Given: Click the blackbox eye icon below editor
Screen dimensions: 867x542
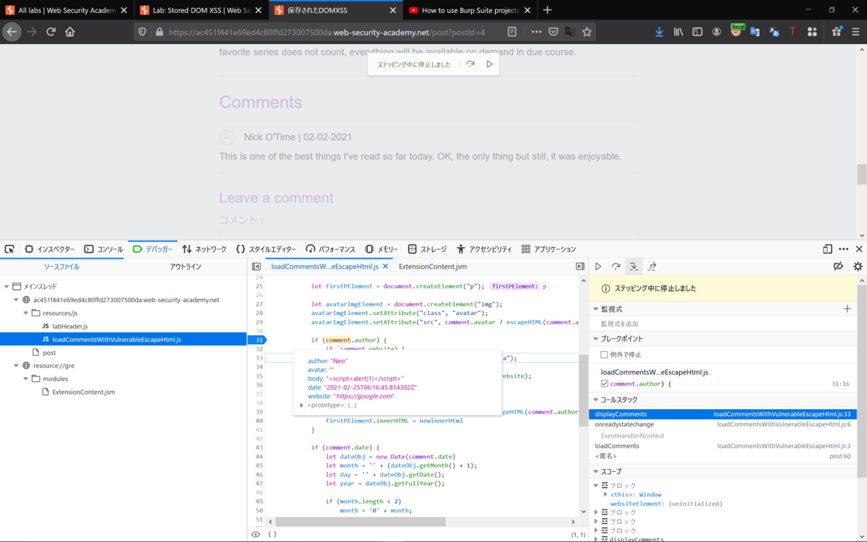Looking at the screenshot, I should pyautogui.click(x=255, y=534).
